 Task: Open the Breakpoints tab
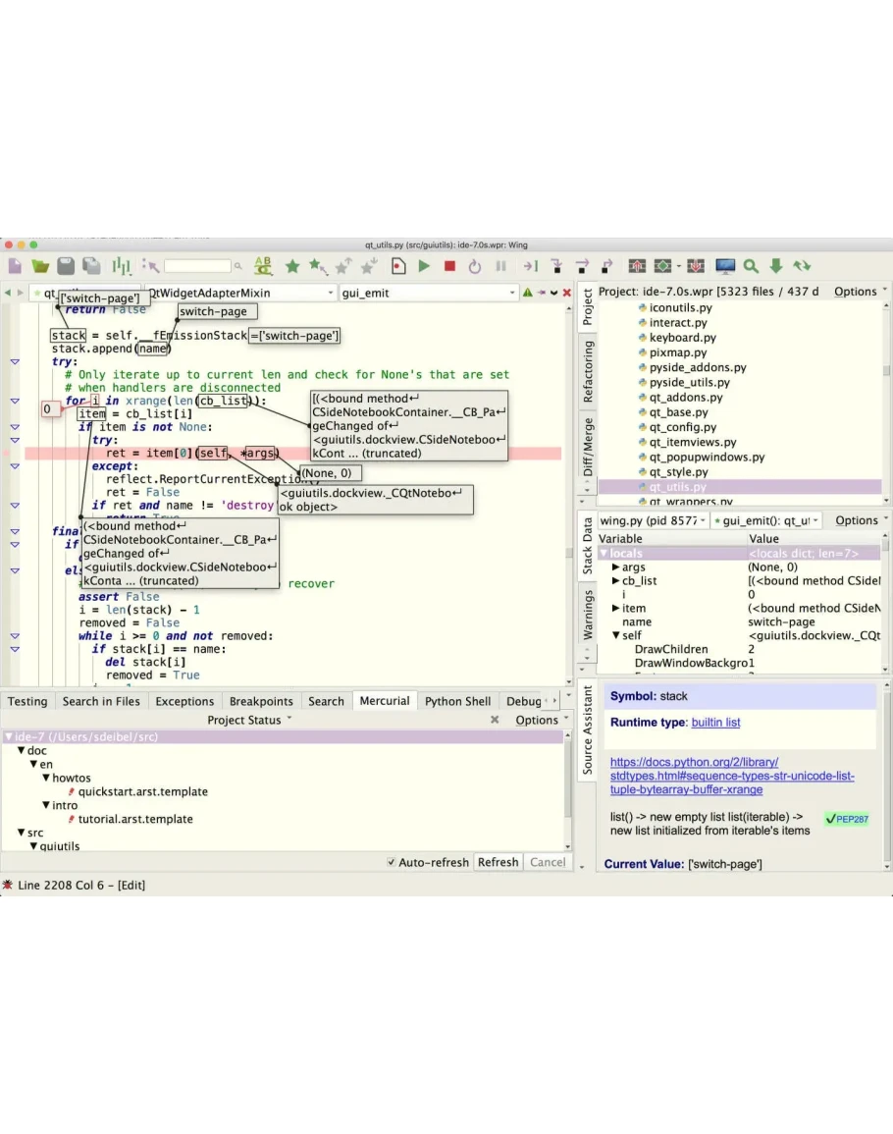[x=261, y=702]
